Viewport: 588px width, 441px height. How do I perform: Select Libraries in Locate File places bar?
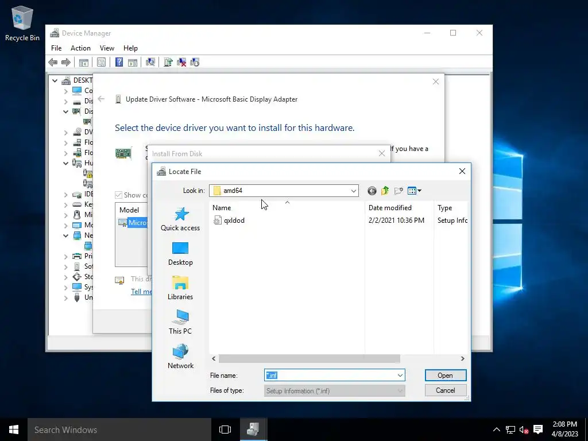pyautogui.click(x=180, y=288)
